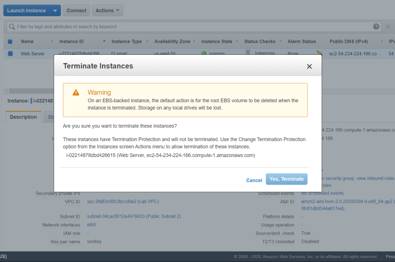This screenshot has width=395, height=262.
Task: Open the Launch Instance dropdown arrow
Action: pos(55,11)
